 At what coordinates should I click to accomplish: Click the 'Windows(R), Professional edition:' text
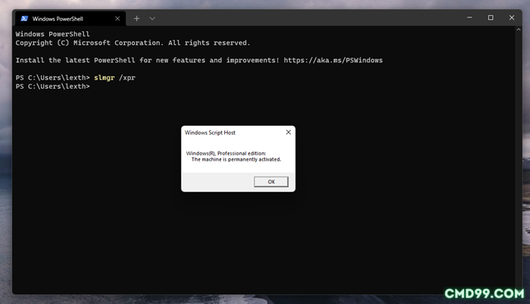[x=226, y=153]
